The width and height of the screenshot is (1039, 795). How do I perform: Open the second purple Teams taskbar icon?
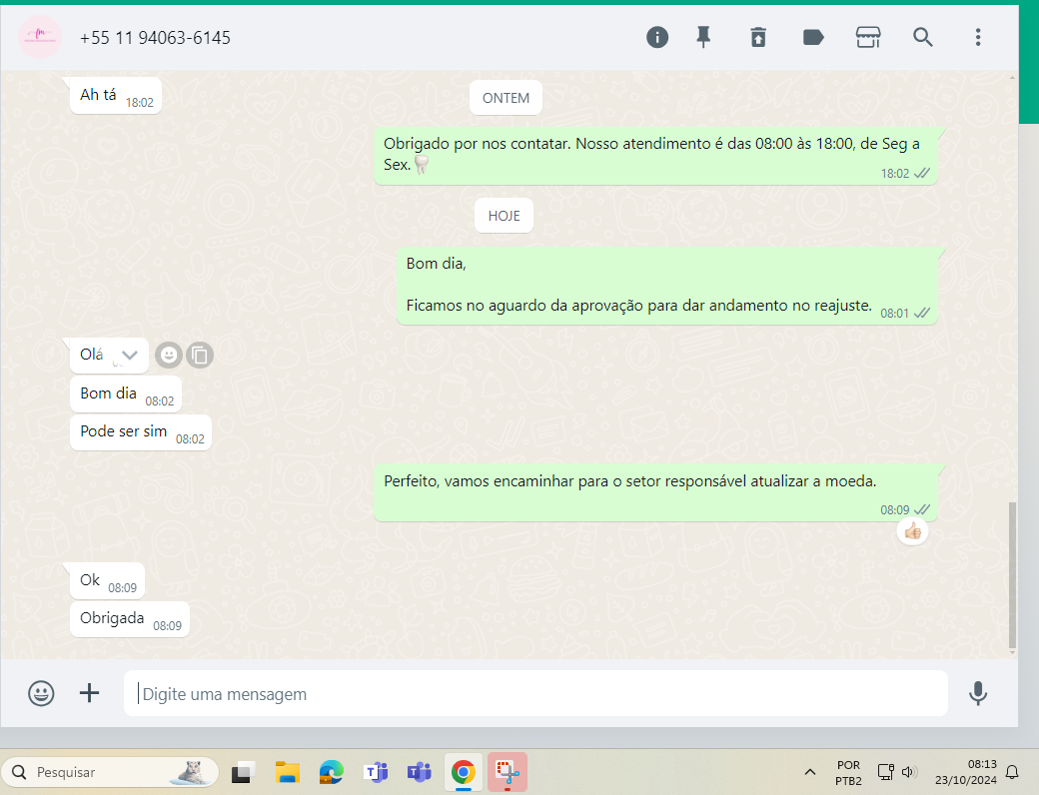420,772
